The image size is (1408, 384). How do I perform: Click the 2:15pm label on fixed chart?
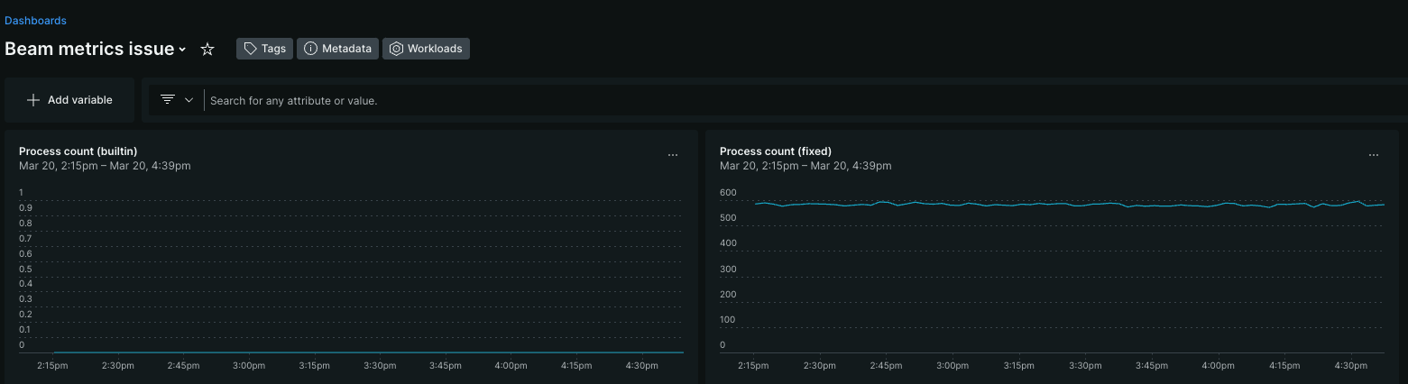(x=753, y=366)
